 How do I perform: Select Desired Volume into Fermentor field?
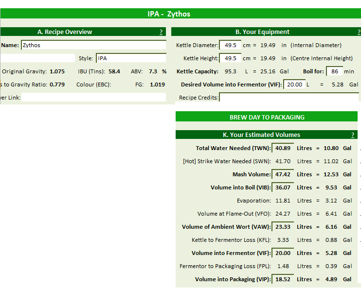[294, 85]
